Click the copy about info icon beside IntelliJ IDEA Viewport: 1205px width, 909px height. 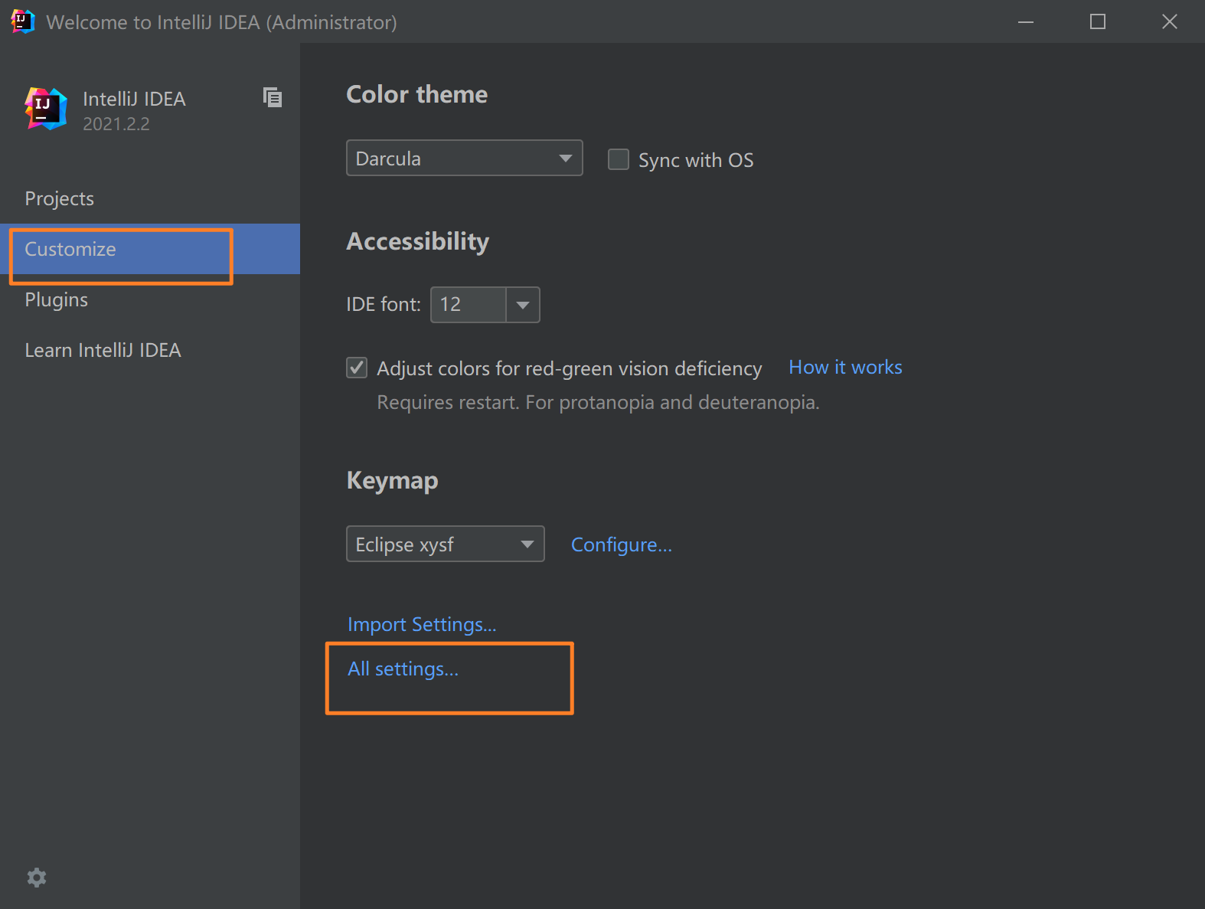273,97
